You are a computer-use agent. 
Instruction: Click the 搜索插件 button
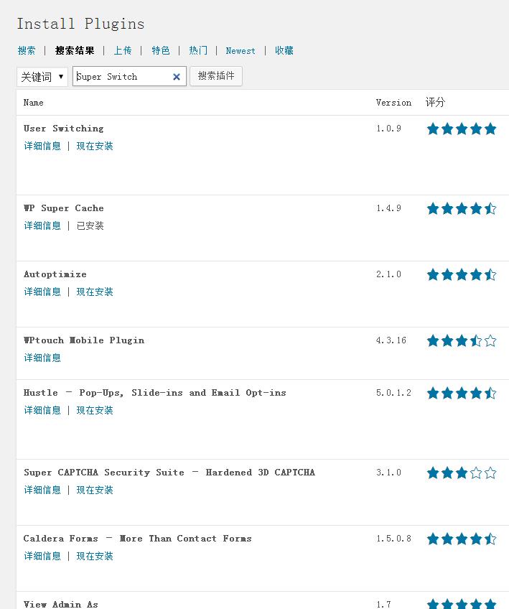click(216, 75)
